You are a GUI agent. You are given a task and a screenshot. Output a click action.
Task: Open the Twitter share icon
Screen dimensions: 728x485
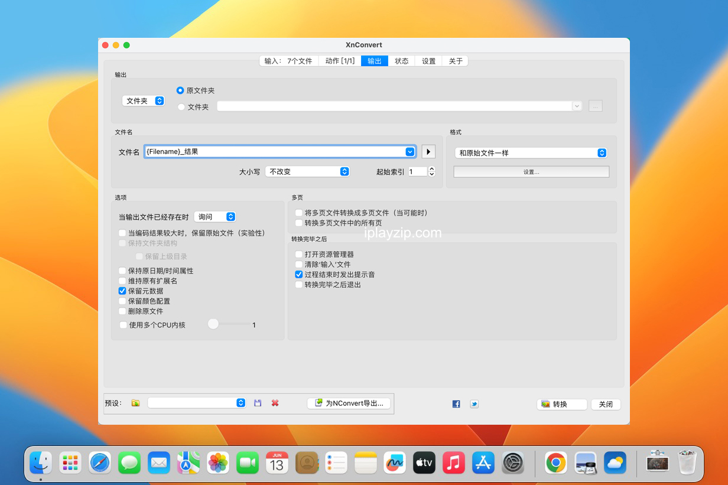pyautogui.click(x=474, y=404)
